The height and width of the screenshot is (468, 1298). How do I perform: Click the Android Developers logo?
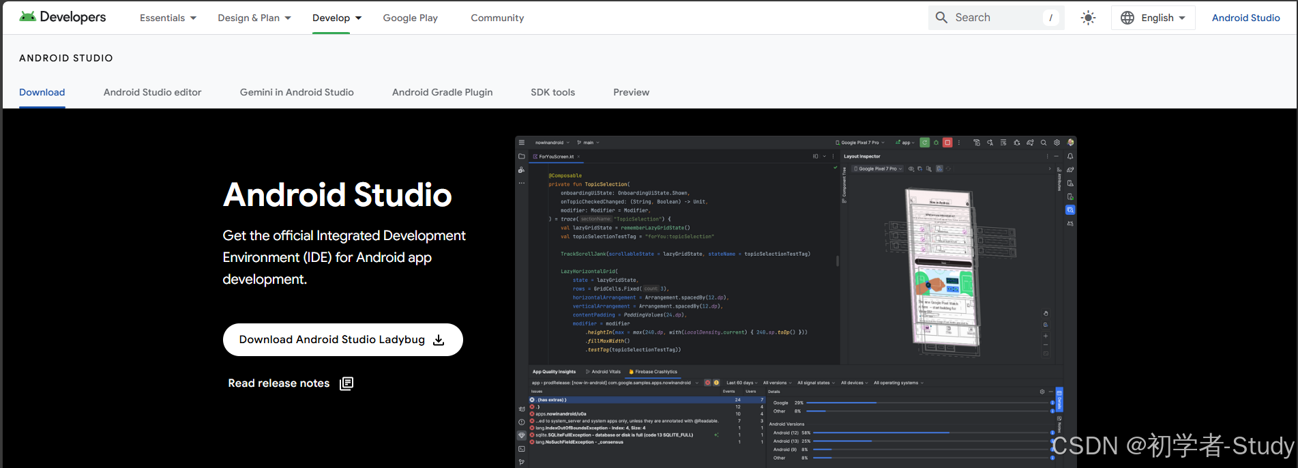[x=63, y=17]
